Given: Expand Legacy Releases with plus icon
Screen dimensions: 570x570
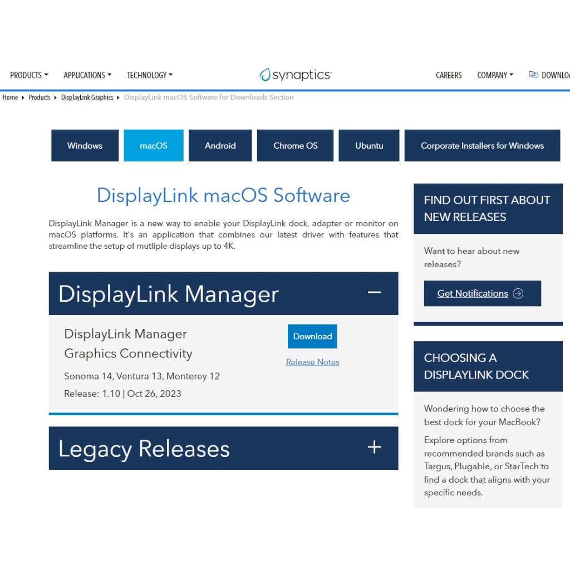Looking at the screenshot, I should point(375,448).
